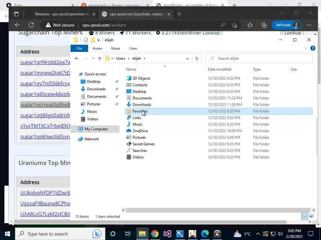Open Edge Collections icon

264,25
